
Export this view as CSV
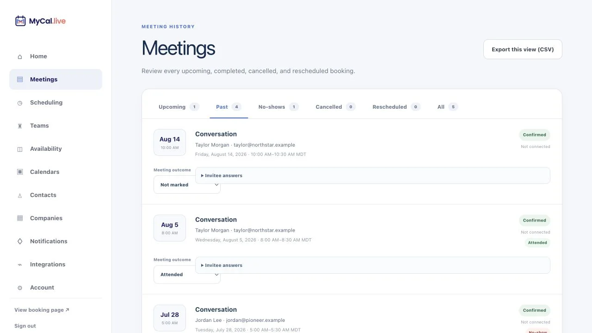coord(523,49)
